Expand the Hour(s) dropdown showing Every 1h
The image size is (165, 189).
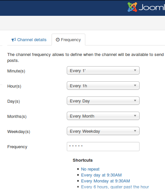[103, 86]
